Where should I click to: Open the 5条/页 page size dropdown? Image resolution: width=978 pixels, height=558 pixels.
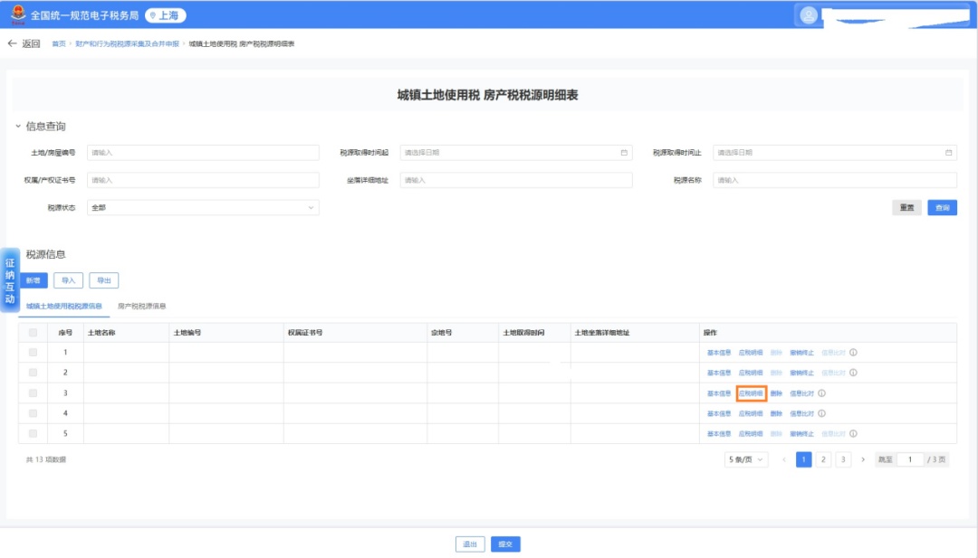coord(746,459)
